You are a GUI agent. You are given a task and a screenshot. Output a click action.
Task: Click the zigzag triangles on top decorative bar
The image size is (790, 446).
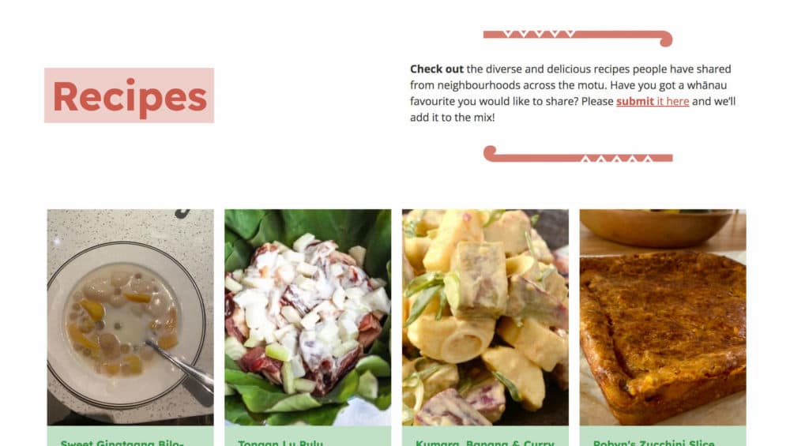539,34
